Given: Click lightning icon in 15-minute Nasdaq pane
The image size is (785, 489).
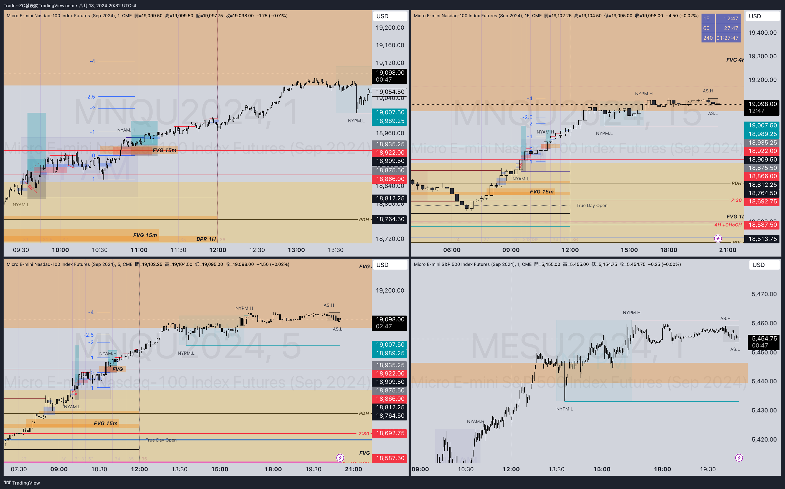Looking at the screenshot, I should click(x=718, y=239).
